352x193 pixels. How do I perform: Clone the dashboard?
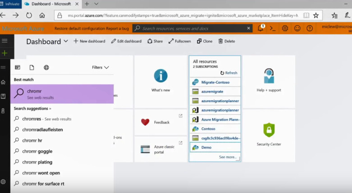(205, 41)
